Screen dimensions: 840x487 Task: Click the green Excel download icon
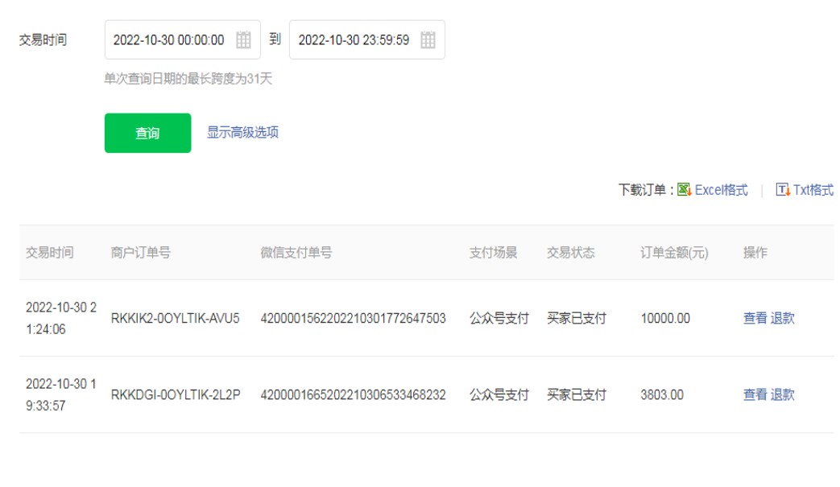684,190
